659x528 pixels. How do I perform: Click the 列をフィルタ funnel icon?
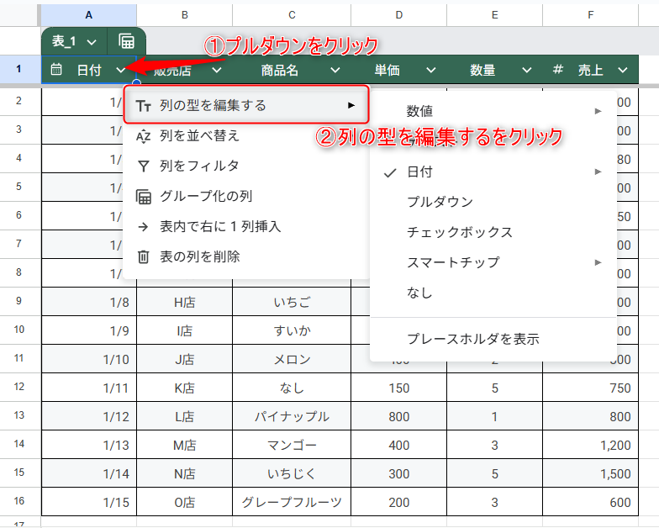click(144, 166)
